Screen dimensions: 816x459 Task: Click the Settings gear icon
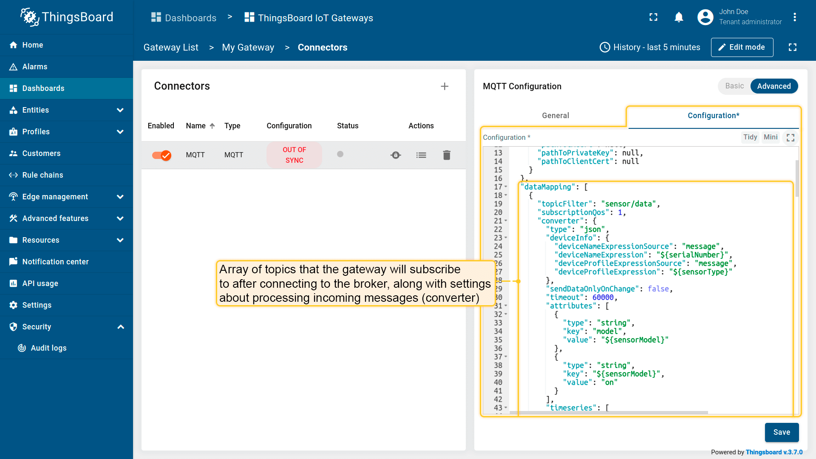point(14,305)
